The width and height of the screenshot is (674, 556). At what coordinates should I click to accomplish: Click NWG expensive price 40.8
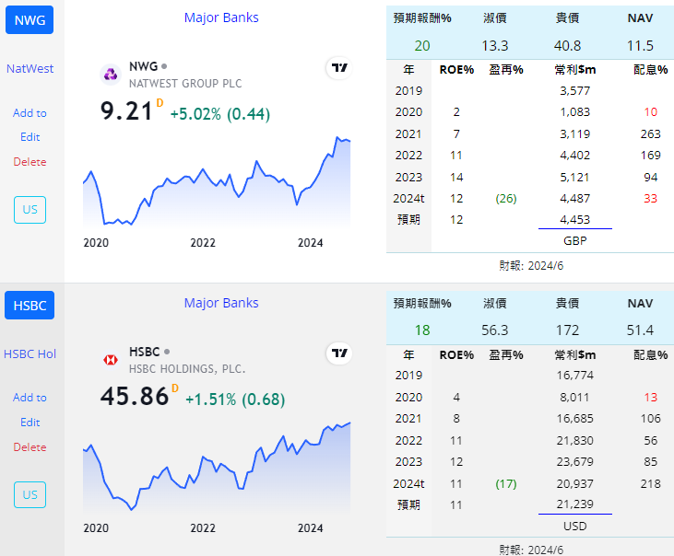point(567,46)
